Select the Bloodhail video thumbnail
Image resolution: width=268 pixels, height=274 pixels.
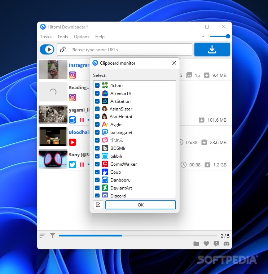pyautogui.click(x=53, y=137)
